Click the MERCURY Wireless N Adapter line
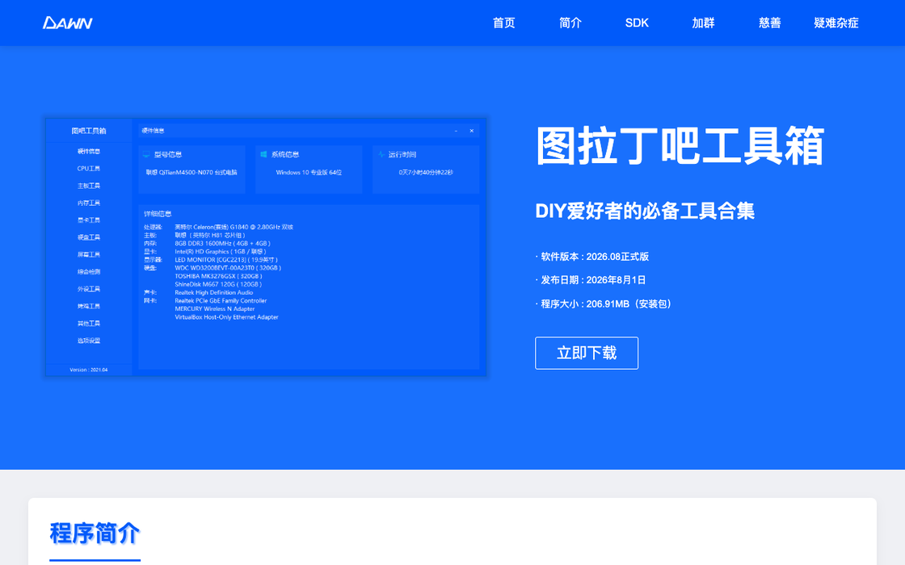This screenshot has width=905, height=565. pos(215,309)
